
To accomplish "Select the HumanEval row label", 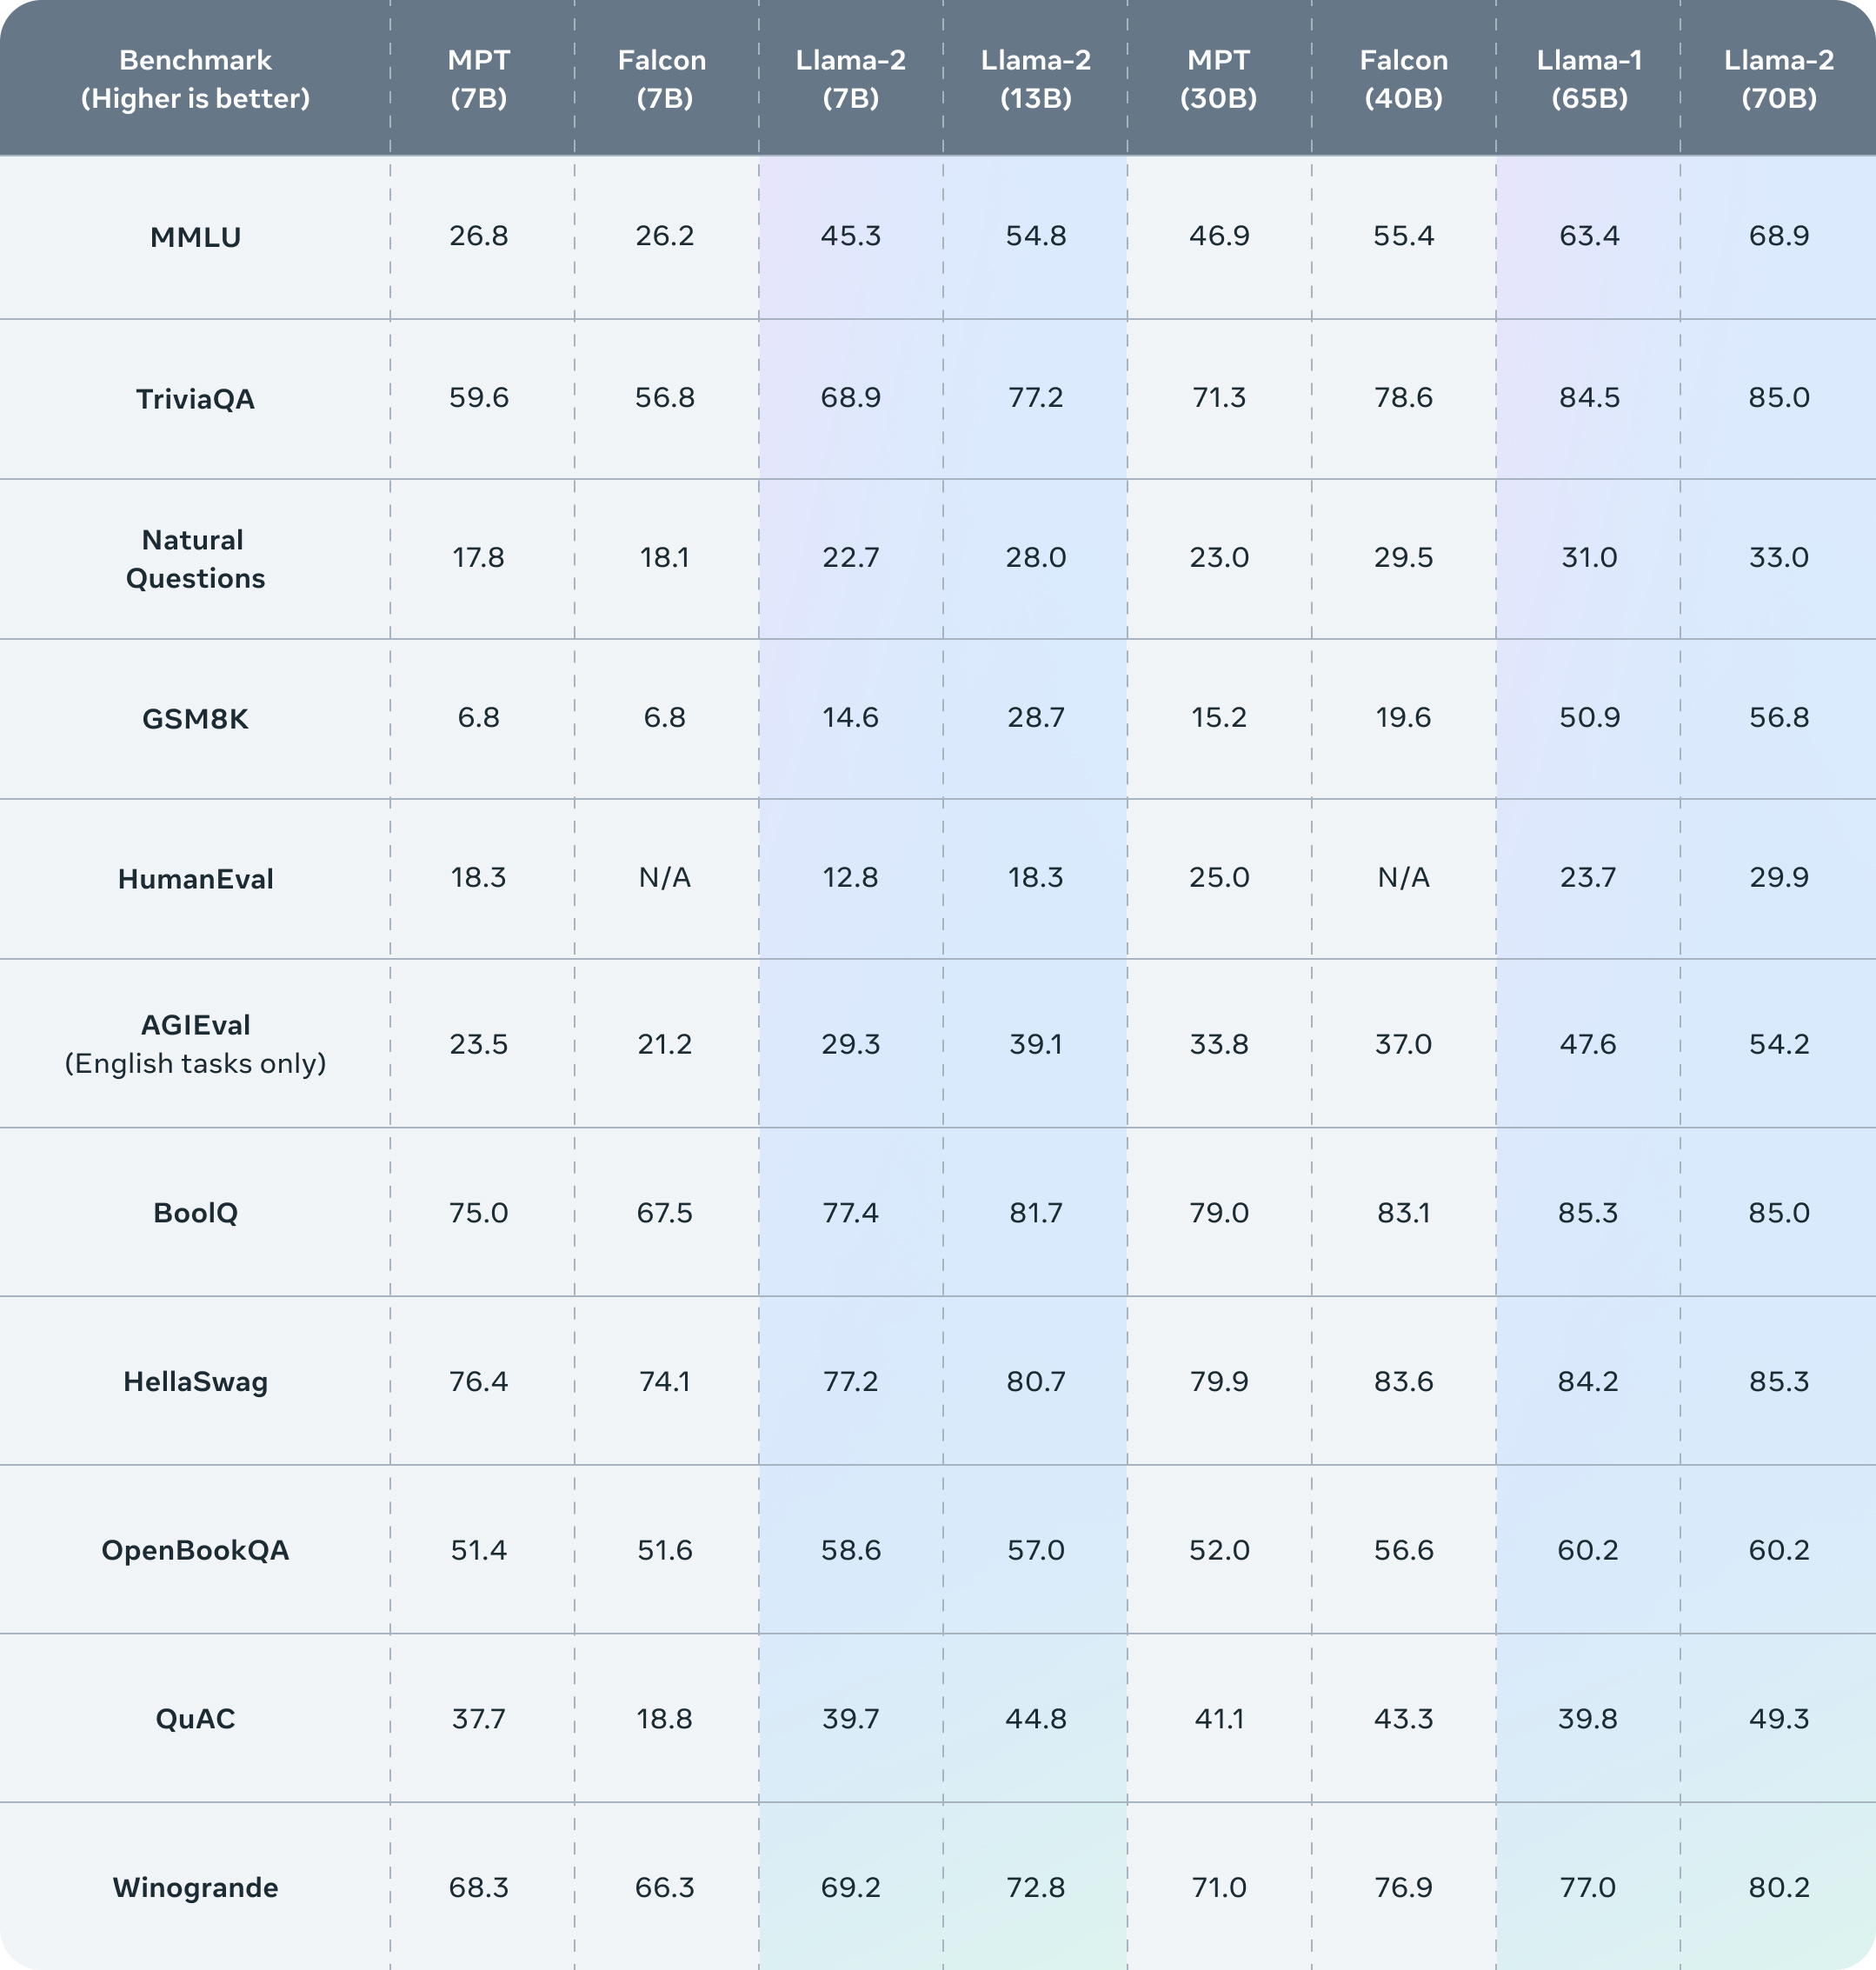I will 195,879.
